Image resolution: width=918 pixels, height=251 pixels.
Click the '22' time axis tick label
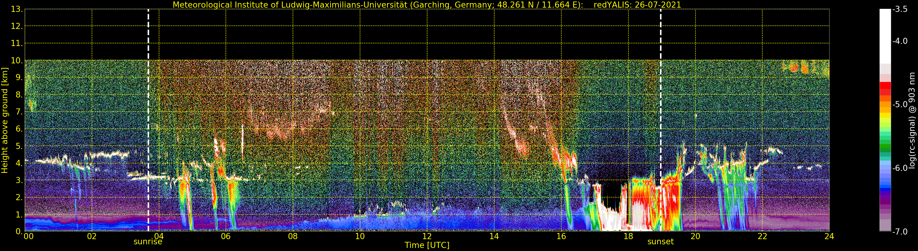[x=762, y=236]
